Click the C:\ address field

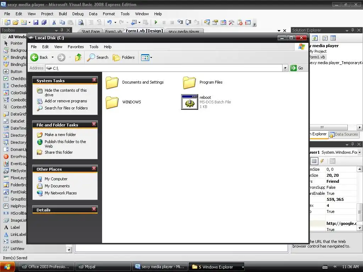(x=164, y=68)
